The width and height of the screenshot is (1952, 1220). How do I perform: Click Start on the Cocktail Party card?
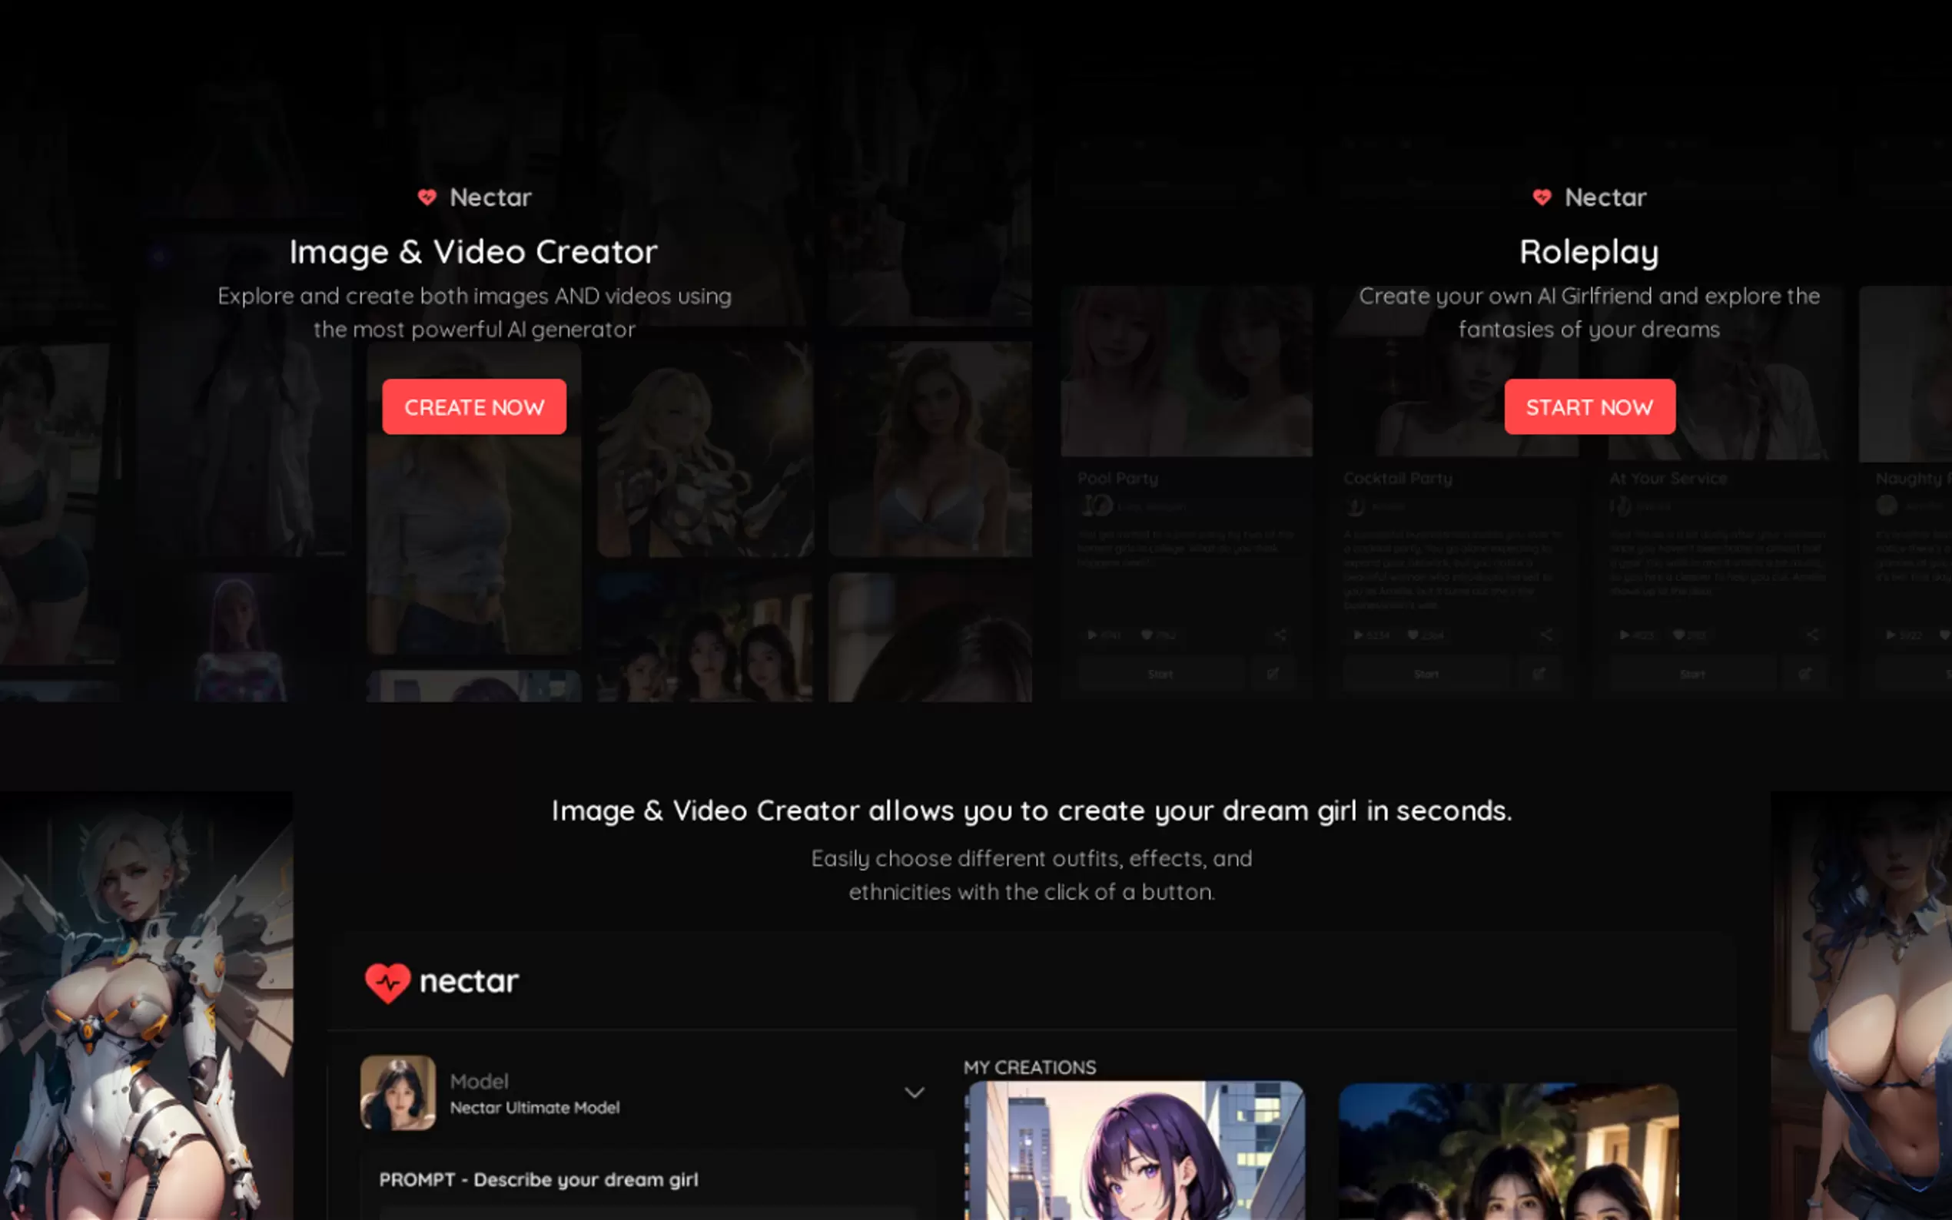[1426, 674]
